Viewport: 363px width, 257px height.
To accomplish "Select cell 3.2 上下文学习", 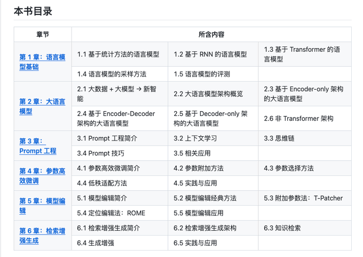I will (x=213, y=138).
